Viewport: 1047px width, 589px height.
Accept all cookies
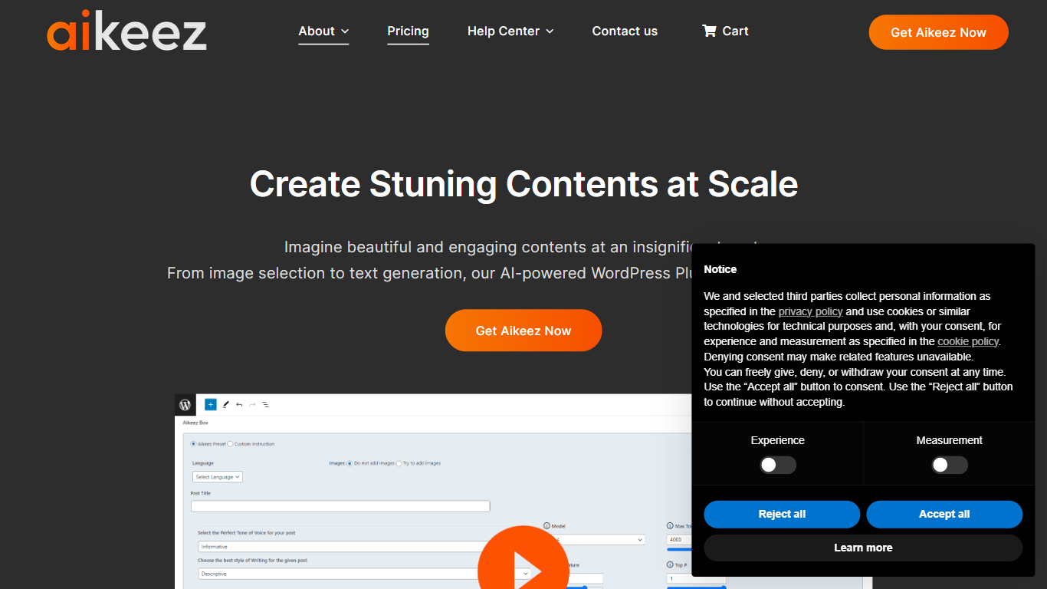pos(944,515)
